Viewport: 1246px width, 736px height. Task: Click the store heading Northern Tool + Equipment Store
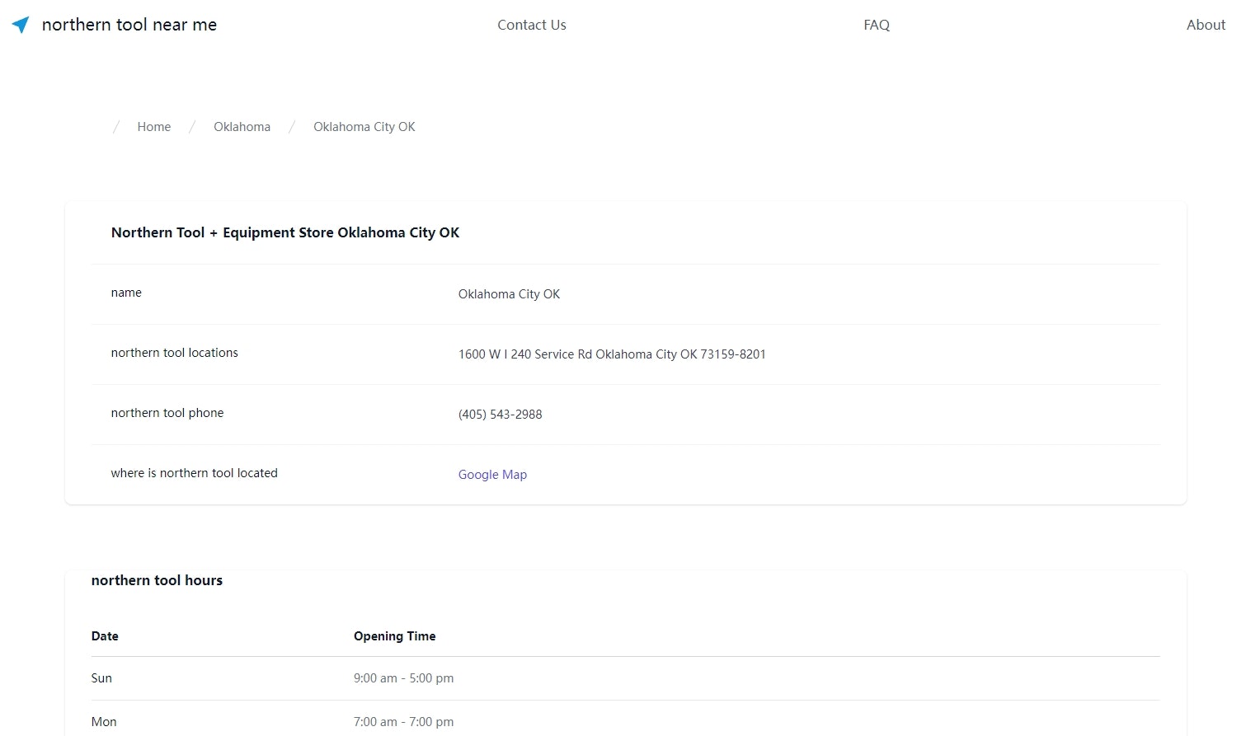[x=285, y=232]
